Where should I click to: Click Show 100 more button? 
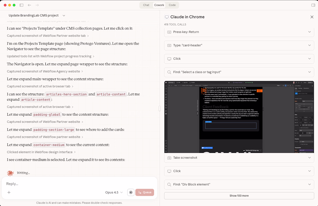pos(239,196)
